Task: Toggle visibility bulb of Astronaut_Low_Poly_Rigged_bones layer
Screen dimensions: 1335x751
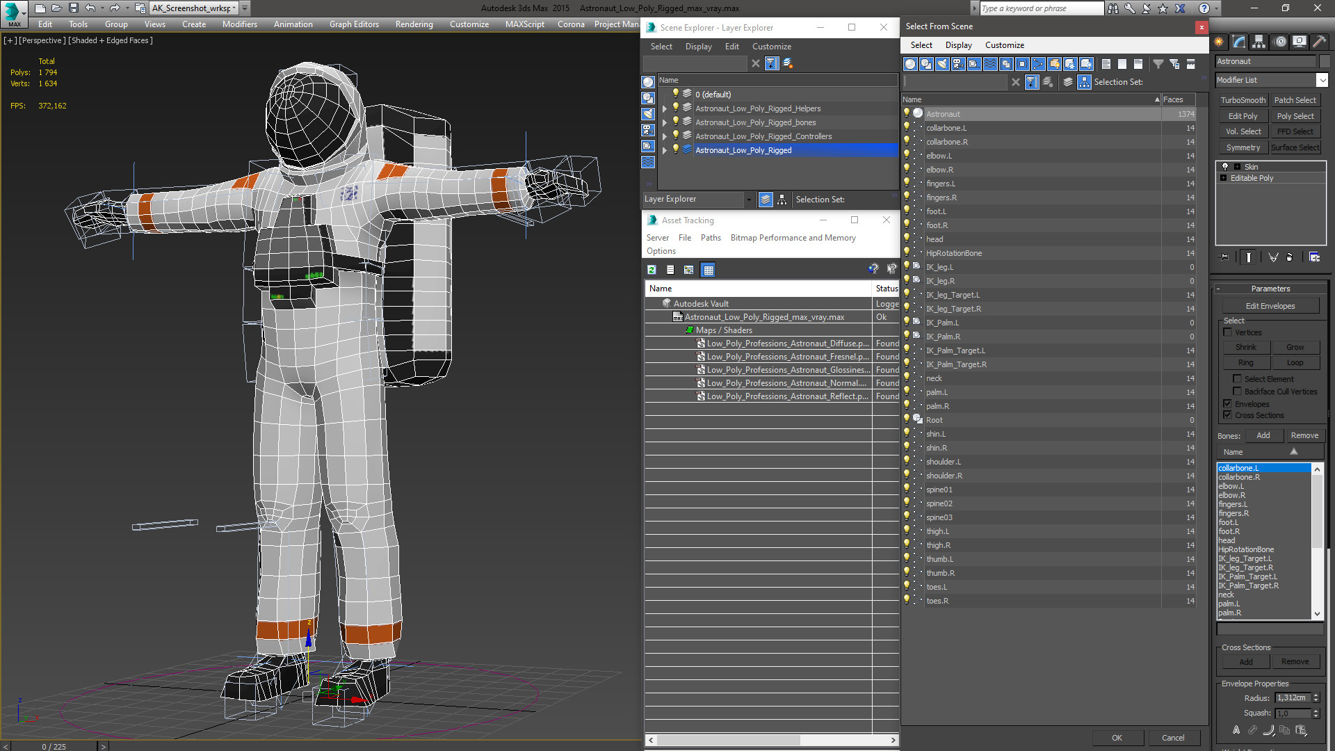Action: [x=675, y=122]
